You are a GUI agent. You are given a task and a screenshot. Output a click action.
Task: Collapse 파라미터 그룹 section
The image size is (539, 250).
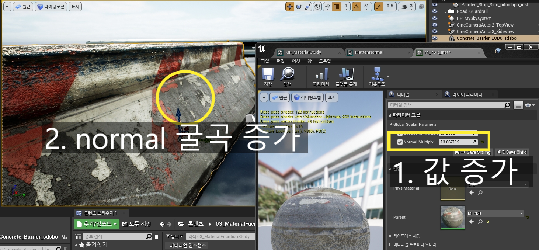point(390,115)
